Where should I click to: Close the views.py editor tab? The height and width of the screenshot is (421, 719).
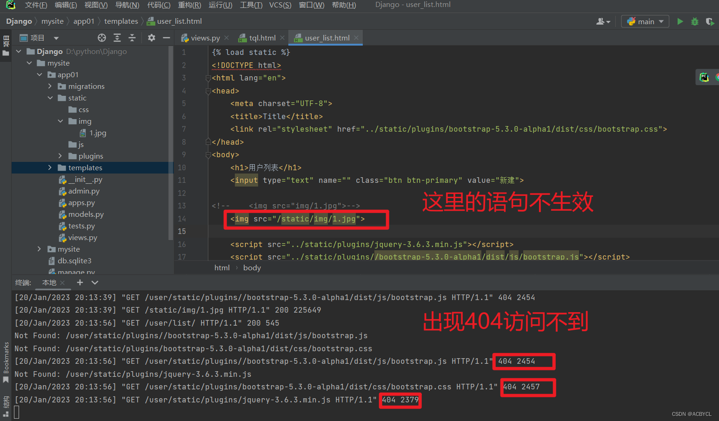(226, 38)
